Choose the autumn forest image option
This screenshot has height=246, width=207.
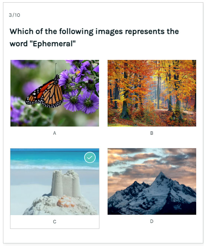click(152, 93)
